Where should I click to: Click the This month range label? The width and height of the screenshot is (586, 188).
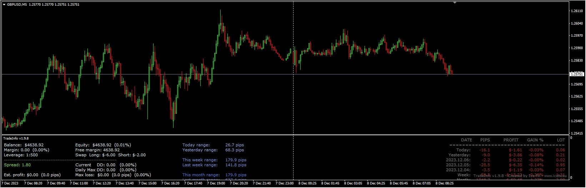tap(201, 175)
